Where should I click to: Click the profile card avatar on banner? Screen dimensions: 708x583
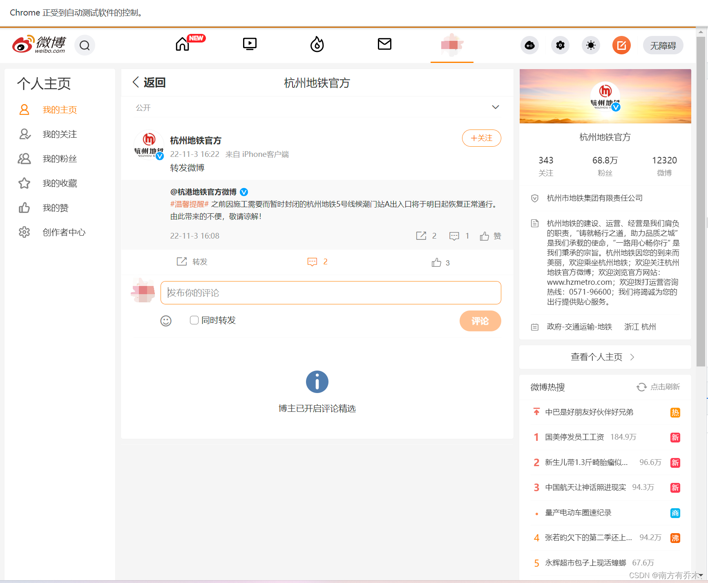point(605,97)
